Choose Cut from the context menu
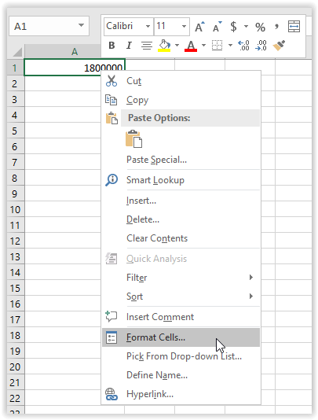This screenshot has height=420, width=318. pos(181,81)
